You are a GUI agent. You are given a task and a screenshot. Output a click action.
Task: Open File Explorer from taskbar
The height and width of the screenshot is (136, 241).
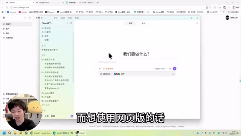(x=15, y=133)
